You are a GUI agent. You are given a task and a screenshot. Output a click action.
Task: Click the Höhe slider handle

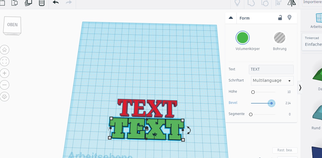[253, 92]
